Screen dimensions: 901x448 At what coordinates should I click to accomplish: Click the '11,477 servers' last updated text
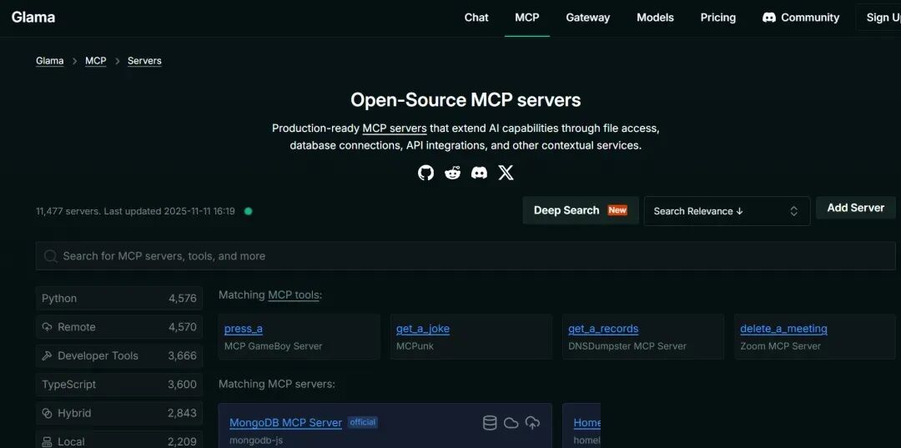point(136,211)
